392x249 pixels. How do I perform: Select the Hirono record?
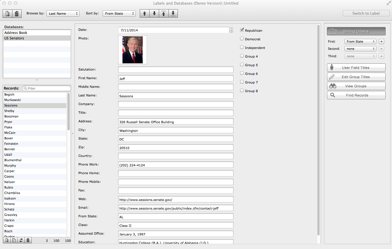[35, 204]
